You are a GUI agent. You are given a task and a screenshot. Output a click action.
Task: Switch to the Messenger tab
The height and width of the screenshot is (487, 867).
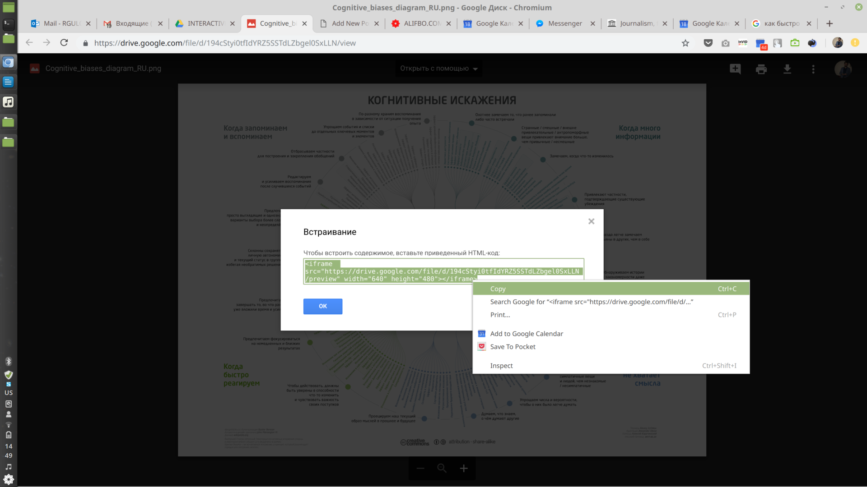566,23
